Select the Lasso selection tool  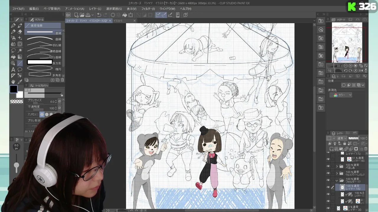click(x=13, y=50)
